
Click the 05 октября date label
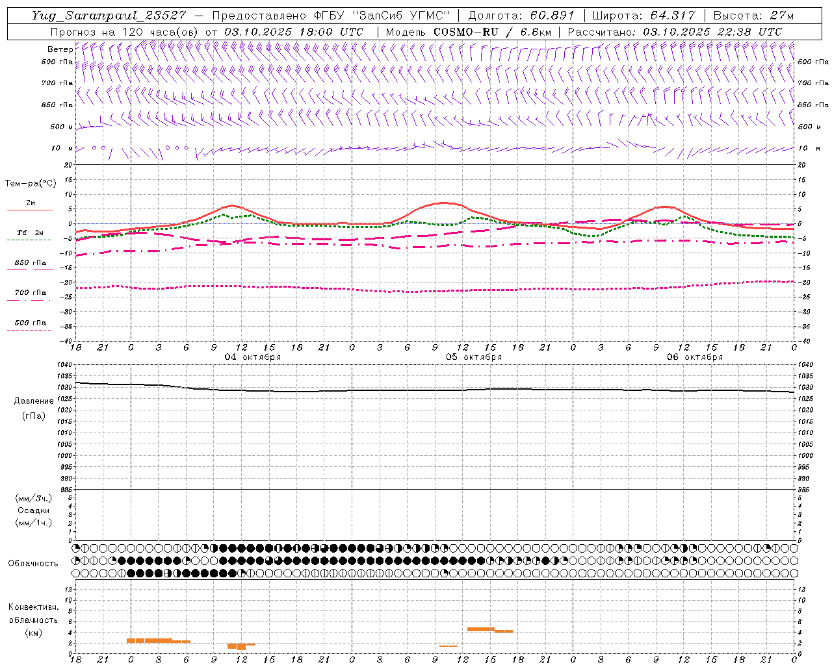point(474,357)
